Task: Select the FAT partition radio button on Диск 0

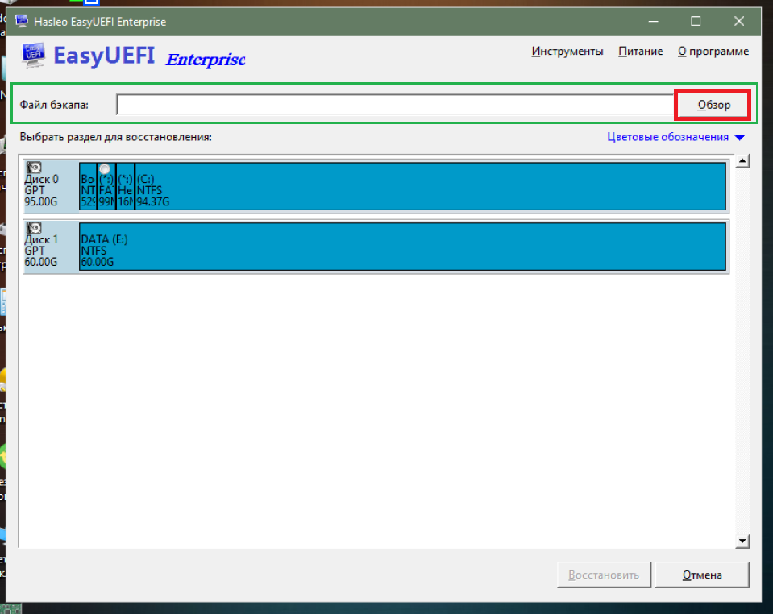Action: pyautogui.click(x=105, y=169)
